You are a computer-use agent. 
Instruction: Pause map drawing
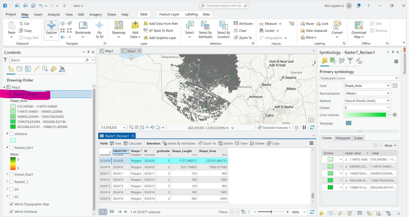click(x=304, y=127)
